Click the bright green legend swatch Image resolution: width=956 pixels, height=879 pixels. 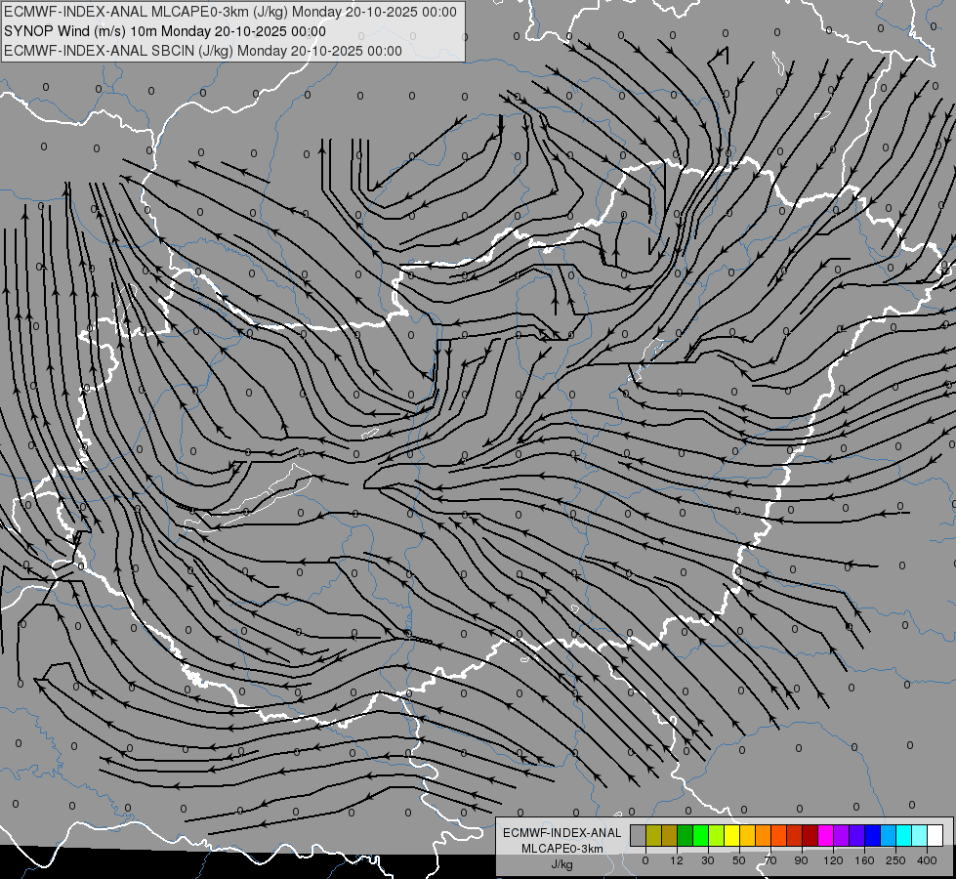click(x=700, y=835)
